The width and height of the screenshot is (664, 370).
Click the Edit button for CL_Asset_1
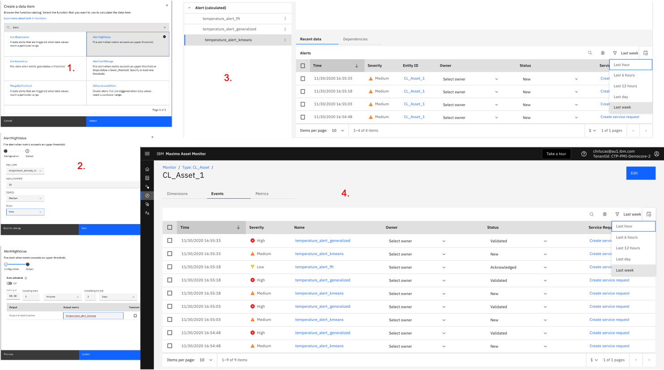[x=640, y=173]
